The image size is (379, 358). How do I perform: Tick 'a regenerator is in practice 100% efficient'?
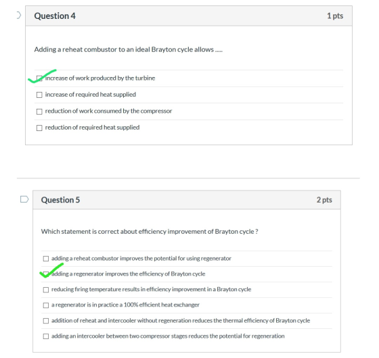point(46,305)
